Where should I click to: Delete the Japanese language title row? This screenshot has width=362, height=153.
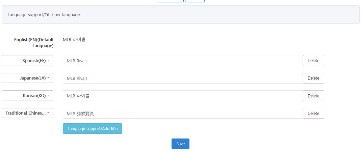point(313,78)
